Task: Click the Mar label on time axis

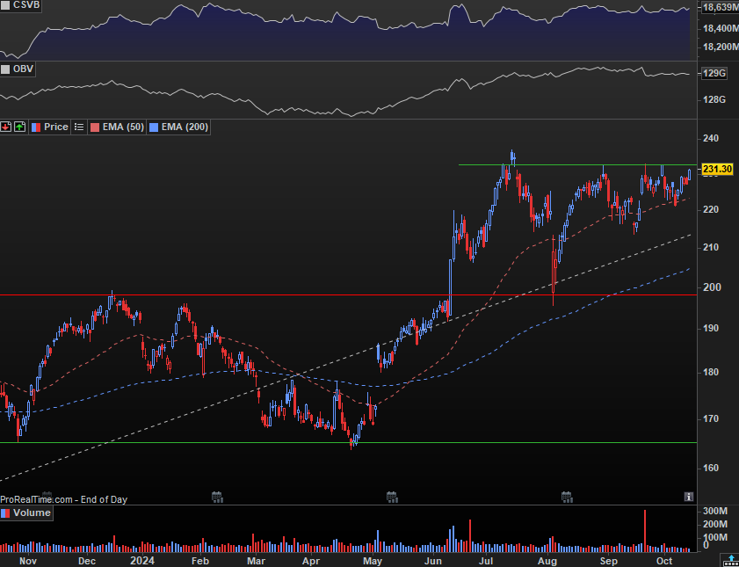Action: [257, 561]
